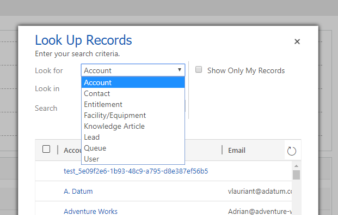This screenshot has width=338, height=215.
Task: Pick Queue in the dropdown list
Action: click(x=133, y=148)
